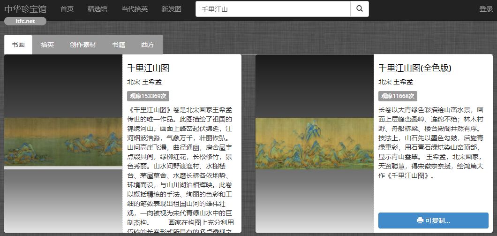Go to 当代拾英 in the navbar
This screenshot has width=497, height=236.
[134, 9]
